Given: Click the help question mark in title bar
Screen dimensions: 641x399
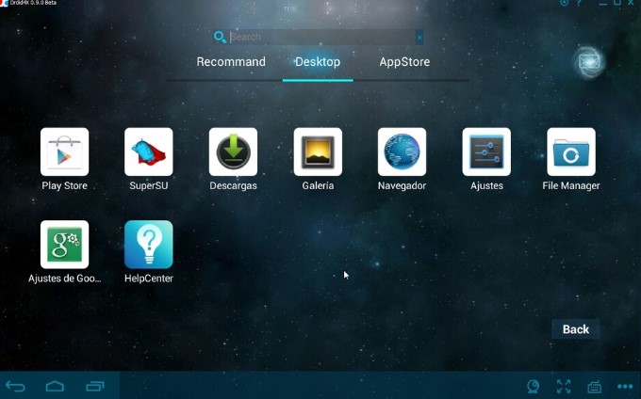Looking at the screenshot, I should pyautogui.click(x=579, y=3).
